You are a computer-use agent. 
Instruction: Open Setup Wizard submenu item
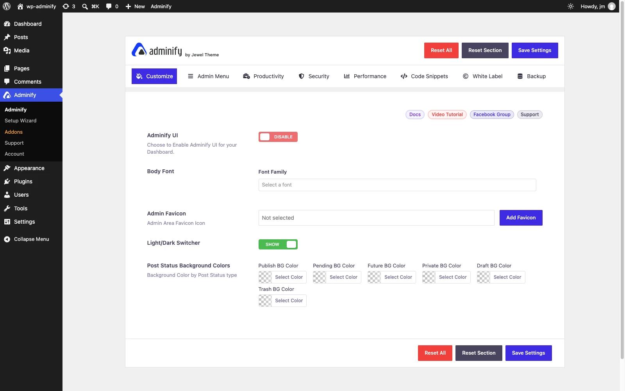point(20,121)
